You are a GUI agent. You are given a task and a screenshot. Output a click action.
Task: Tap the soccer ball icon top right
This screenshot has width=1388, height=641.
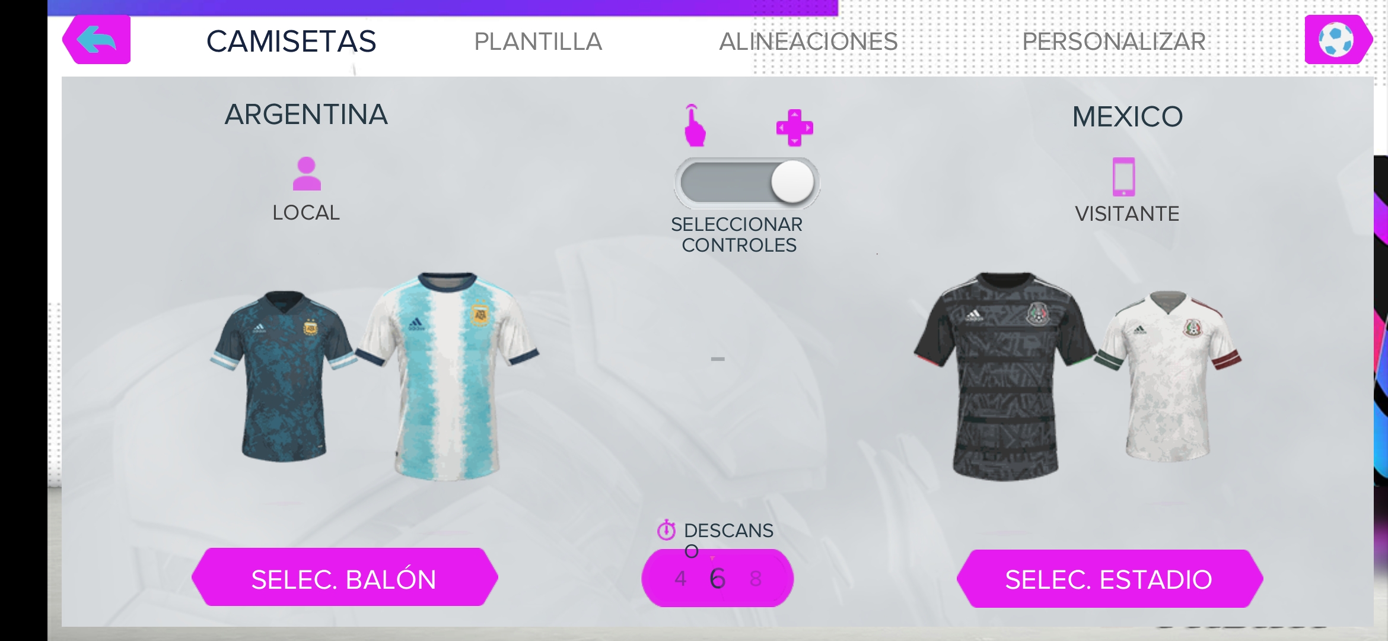point(1338,40)
